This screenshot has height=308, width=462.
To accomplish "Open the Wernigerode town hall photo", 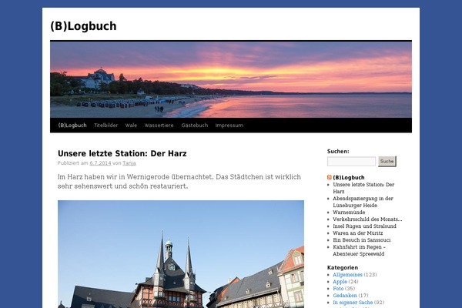I will tap(180, 254).
